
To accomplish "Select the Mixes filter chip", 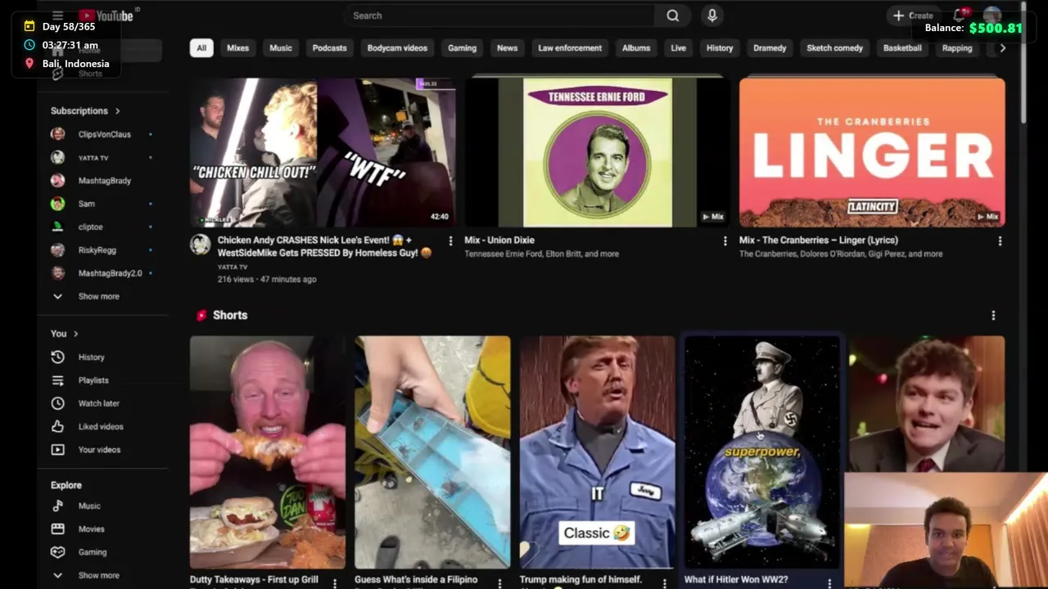I will click(x=237, y=47).
